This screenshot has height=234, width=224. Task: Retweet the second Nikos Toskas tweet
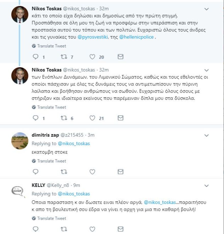(64, 118)
